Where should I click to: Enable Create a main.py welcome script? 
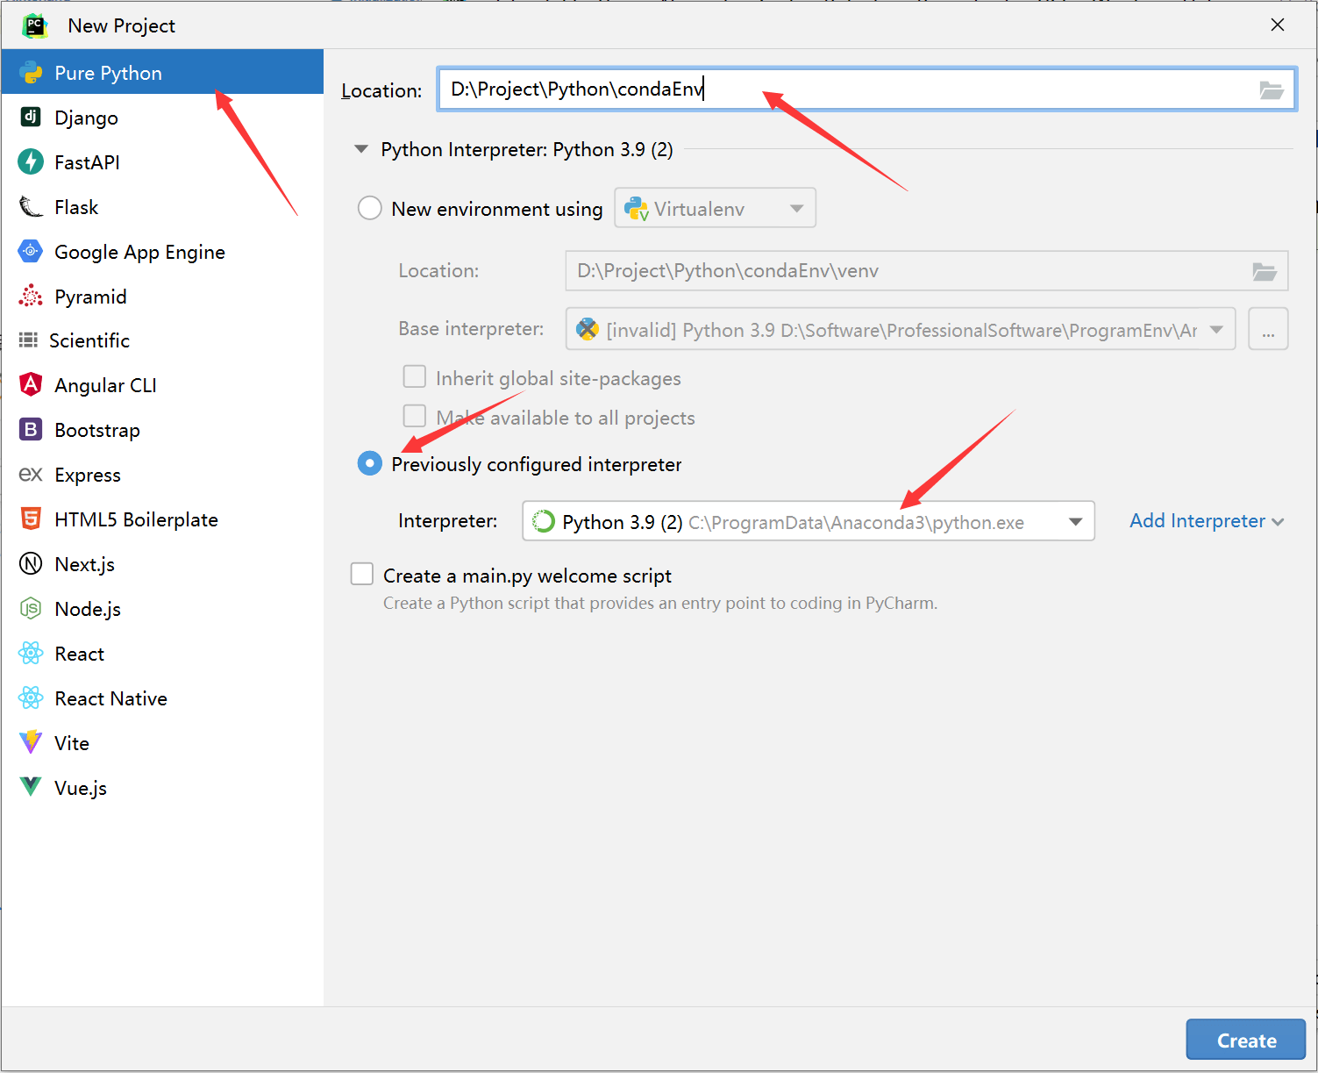[x=362, y=574]
